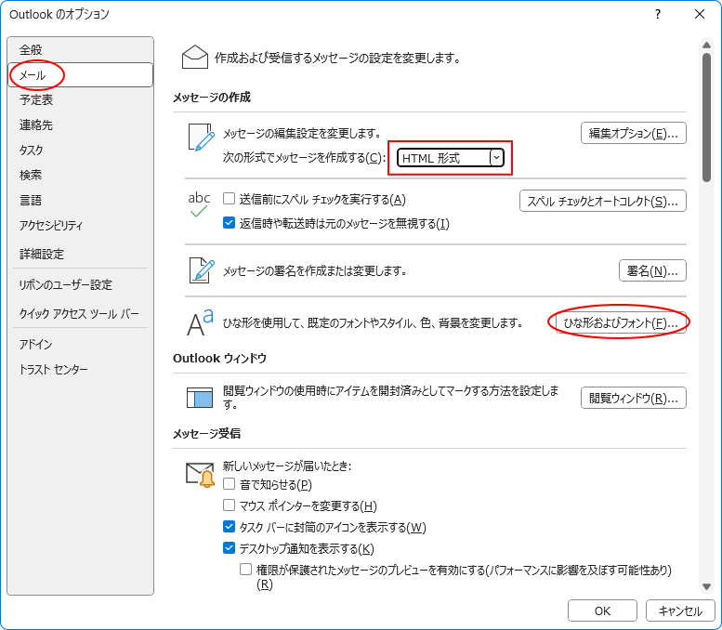Uncheck タスク バーに封筒のアイコンを表示する
Image resolution: width=722 pixels, height=630 pixels.
(x=229, y=526)
